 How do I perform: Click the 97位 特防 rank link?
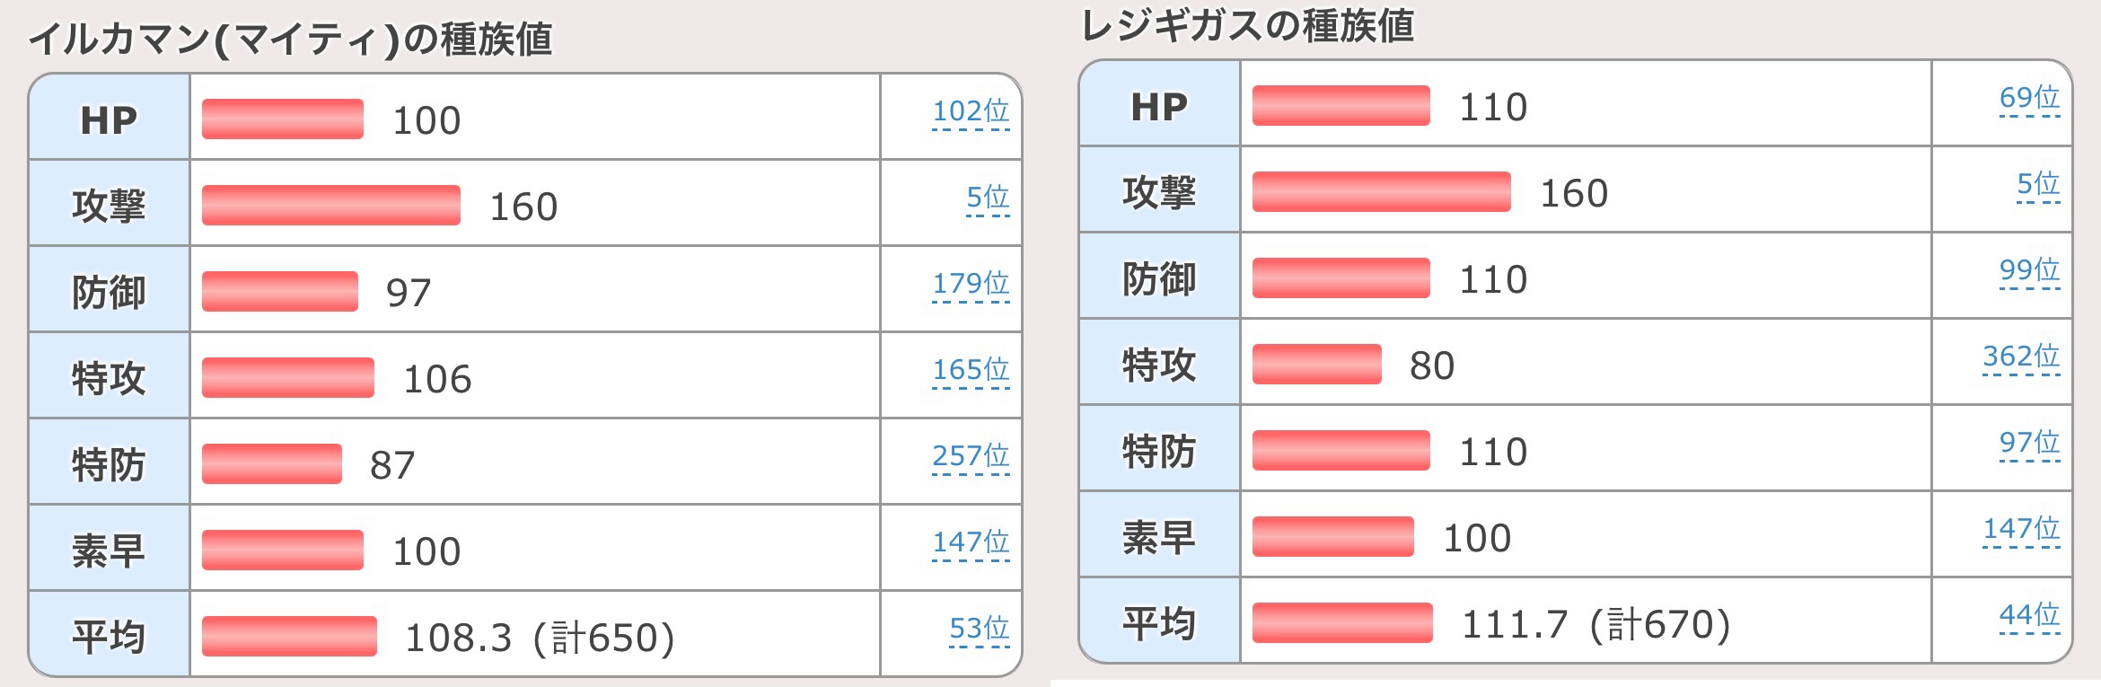point(2029,443)
